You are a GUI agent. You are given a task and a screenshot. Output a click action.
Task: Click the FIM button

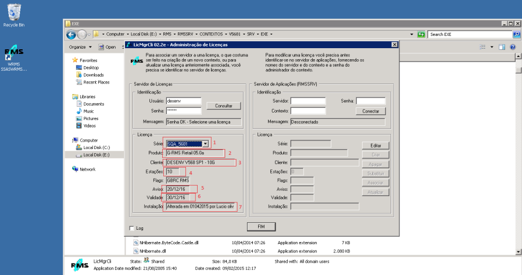261,227
